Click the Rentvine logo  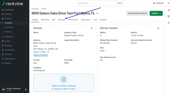pos(13,4)
